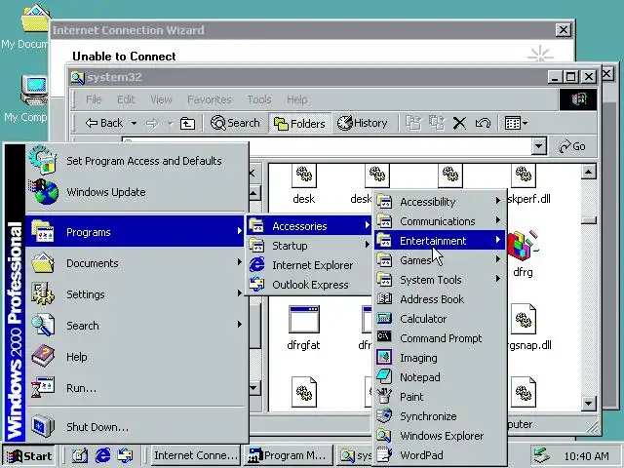Viewport: 624px width, 468px height.
Task: Open Calculator from Accessories menu
Action: point(440,319)
